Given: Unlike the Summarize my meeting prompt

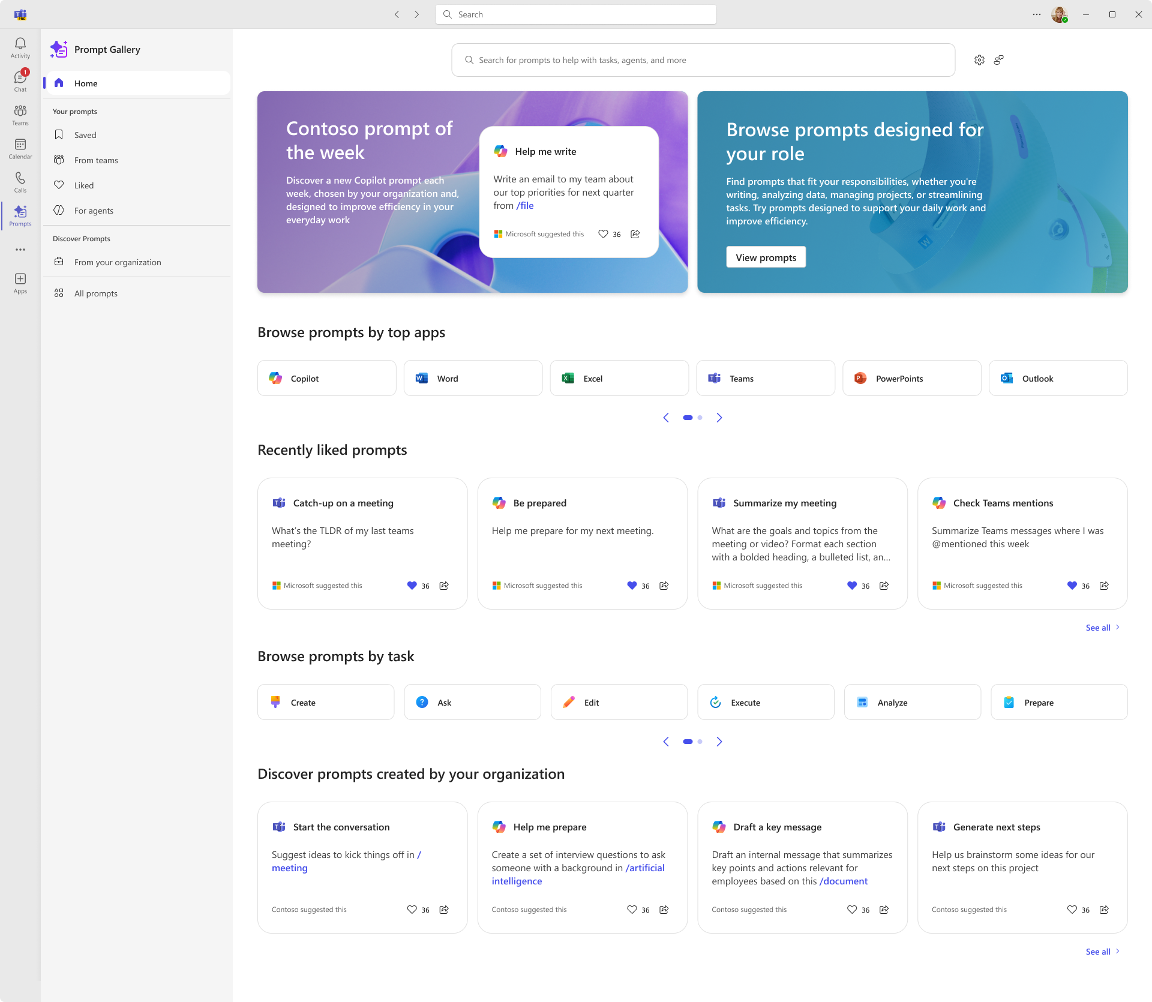Looking at the screenshot, I should [x=852, y=586].
